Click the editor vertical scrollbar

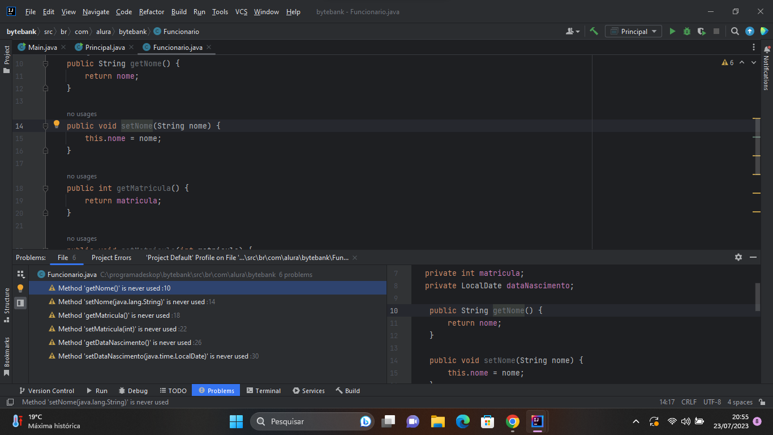757,146
